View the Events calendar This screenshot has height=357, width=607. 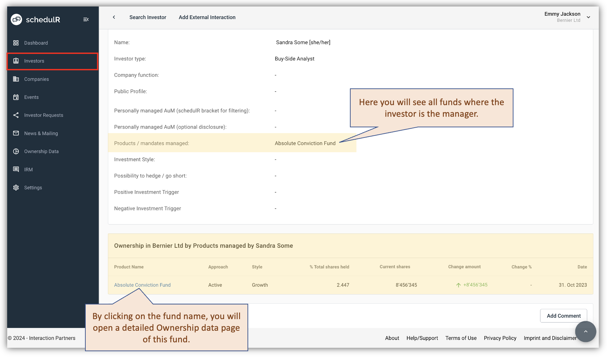click(x=31, y=97)
